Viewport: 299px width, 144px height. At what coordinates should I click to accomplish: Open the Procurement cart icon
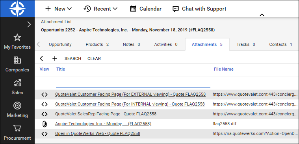pos(17,128)
